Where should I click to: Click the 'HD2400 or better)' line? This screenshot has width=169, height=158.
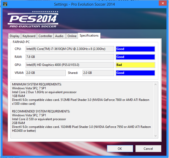(24, 131)
